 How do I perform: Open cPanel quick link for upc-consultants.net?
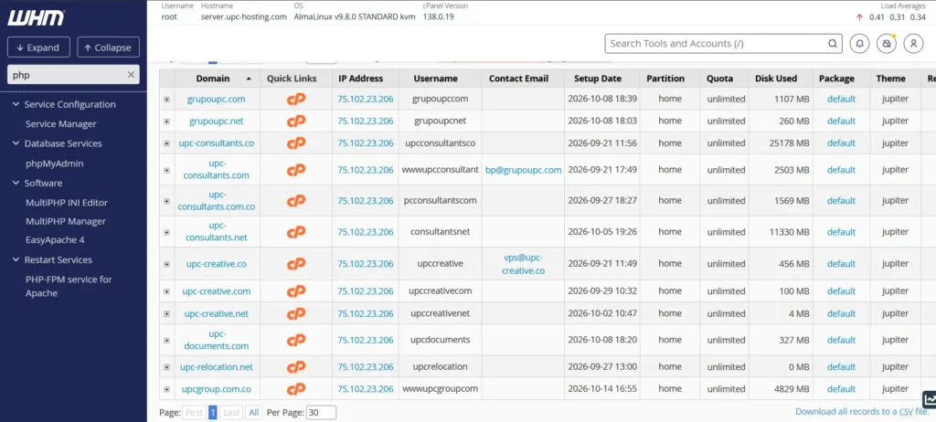[x=296, y=232]
